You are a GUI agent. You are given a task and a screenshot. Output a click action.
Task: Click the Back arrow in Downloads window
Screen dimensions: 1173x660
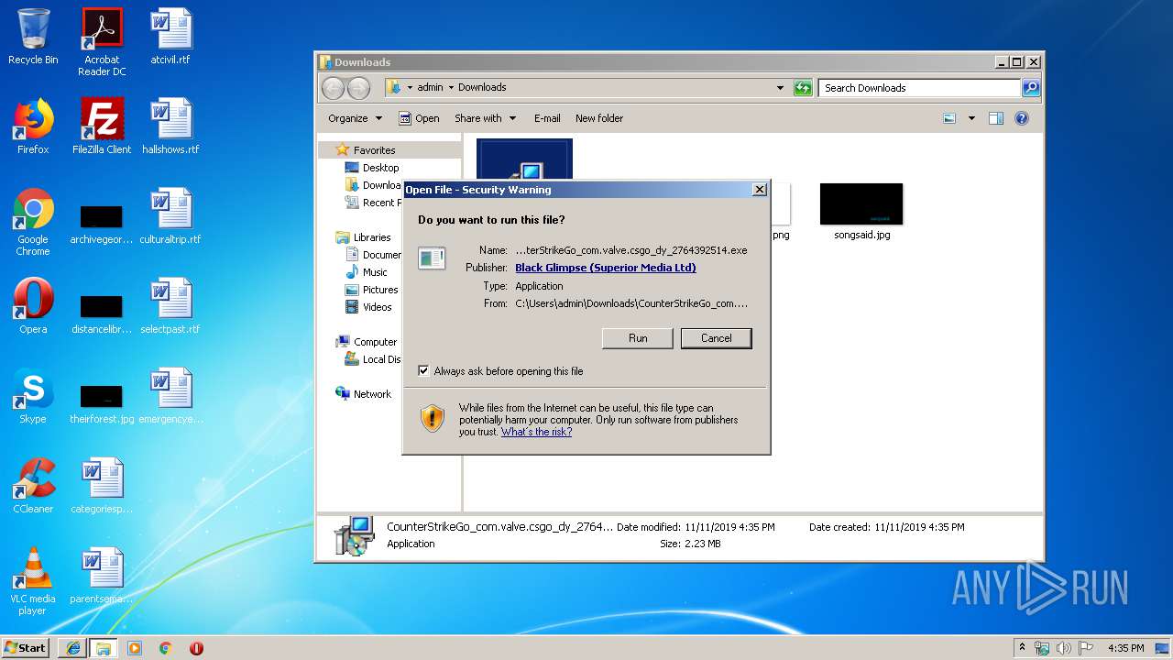334,88
